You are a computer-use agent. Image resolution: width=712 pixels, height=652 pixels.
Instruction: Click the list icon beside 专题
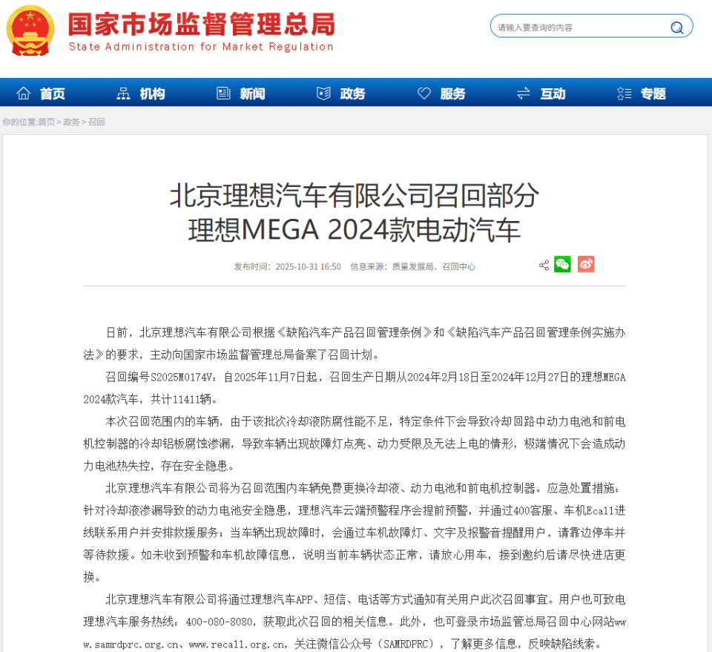[624, 93]
